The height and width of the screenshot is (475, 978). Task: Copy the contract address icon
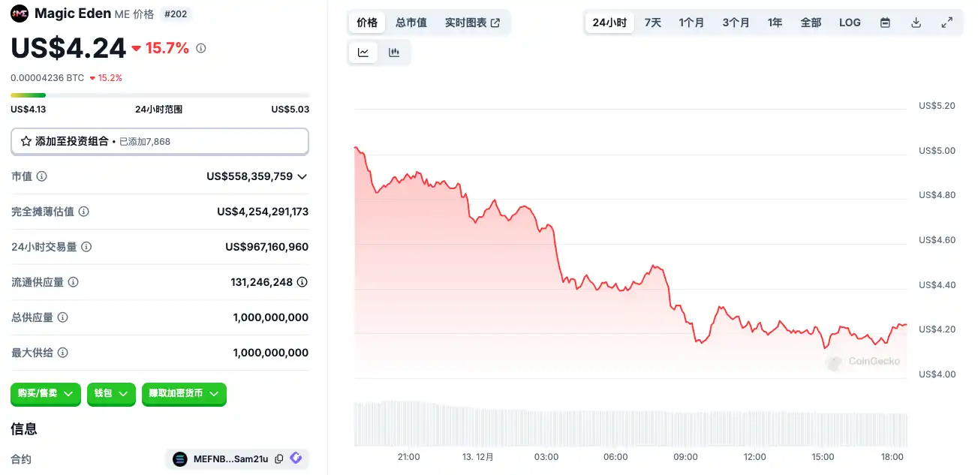(279, 459)
